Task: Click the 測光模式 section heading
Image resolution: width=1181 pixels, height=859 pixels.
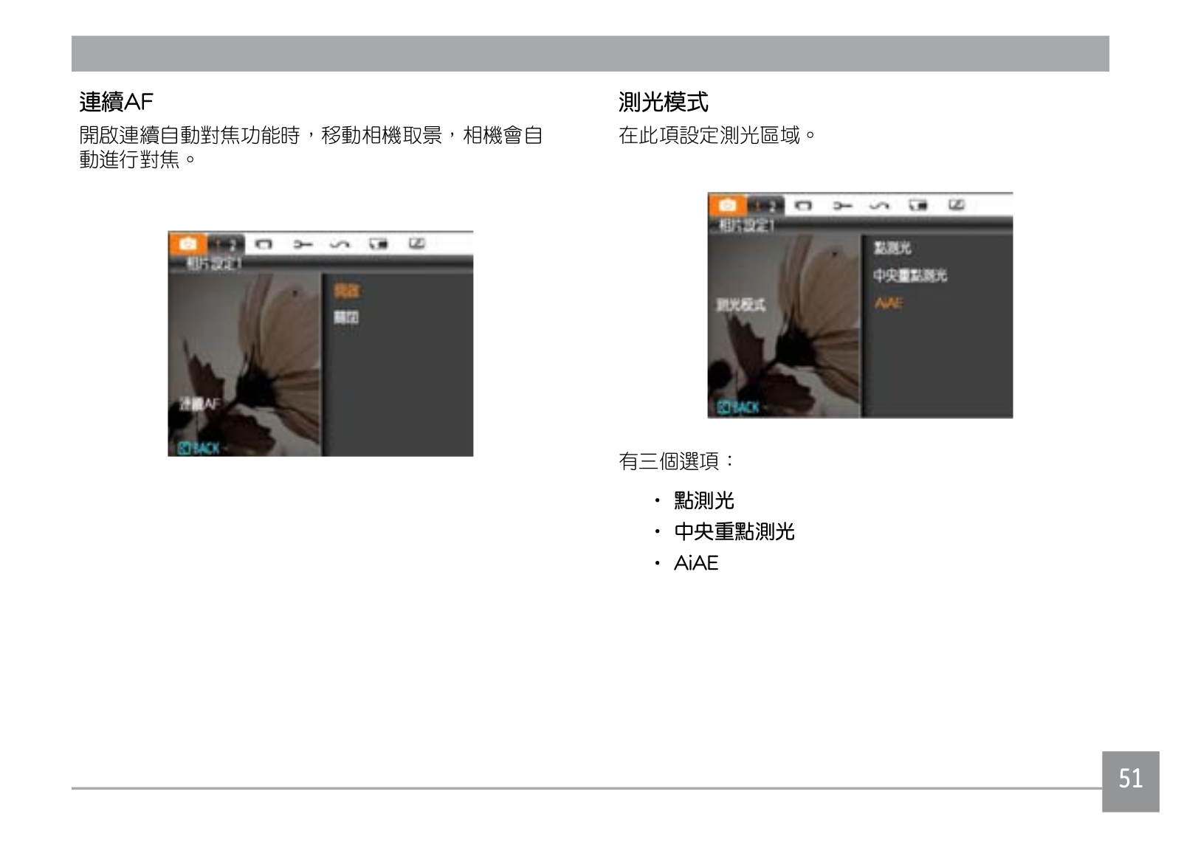Action: pos(664,102)
